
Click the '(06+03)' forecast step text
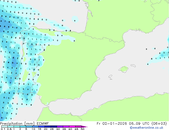[x=159, y=124]
